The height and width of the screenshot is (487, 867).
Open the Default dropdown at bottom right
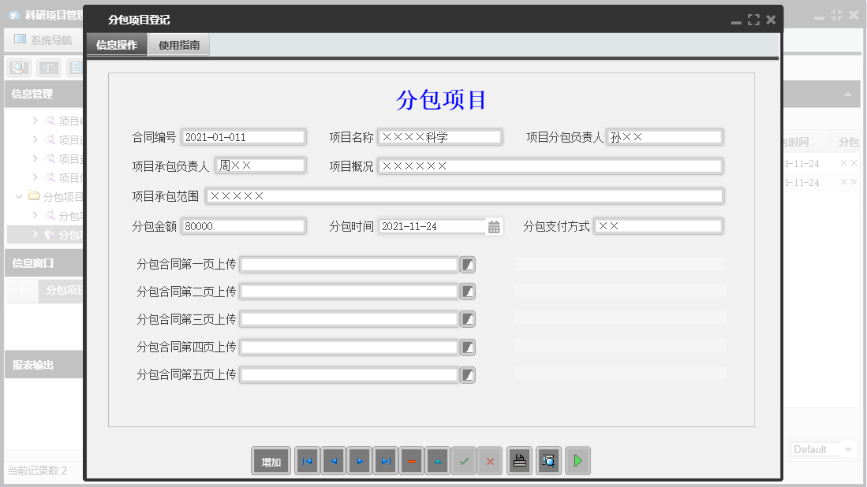coord(823,449)
